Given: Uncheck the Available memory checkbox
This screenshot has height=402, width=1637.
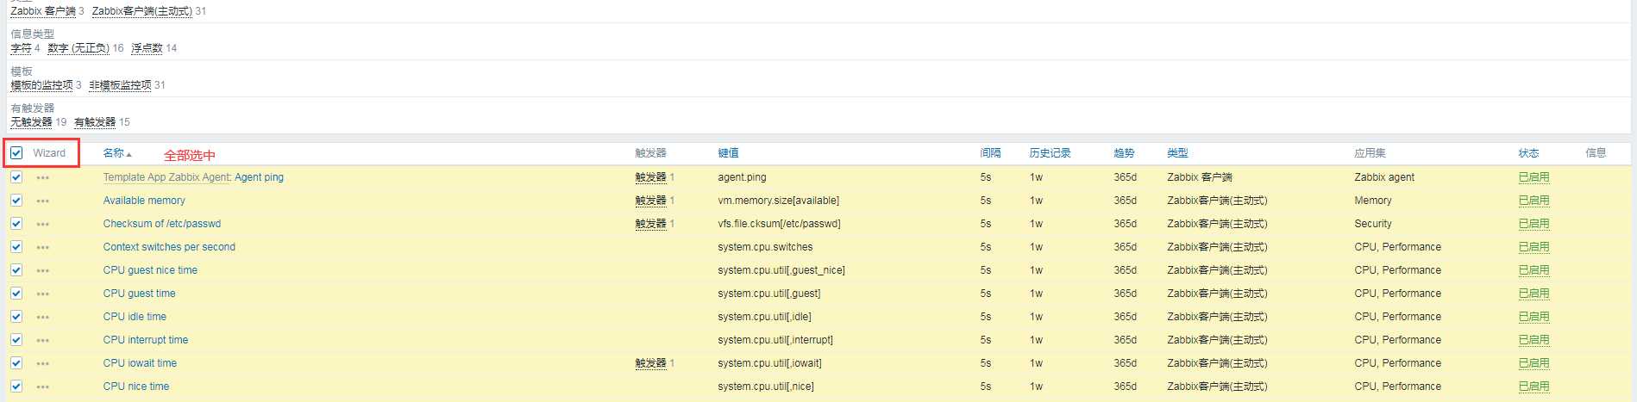Looking at the screenshot, I should [x=16, y=201].
